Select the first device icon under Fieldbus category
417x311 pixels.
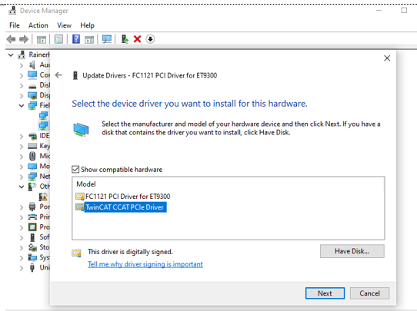pos(43,115)
